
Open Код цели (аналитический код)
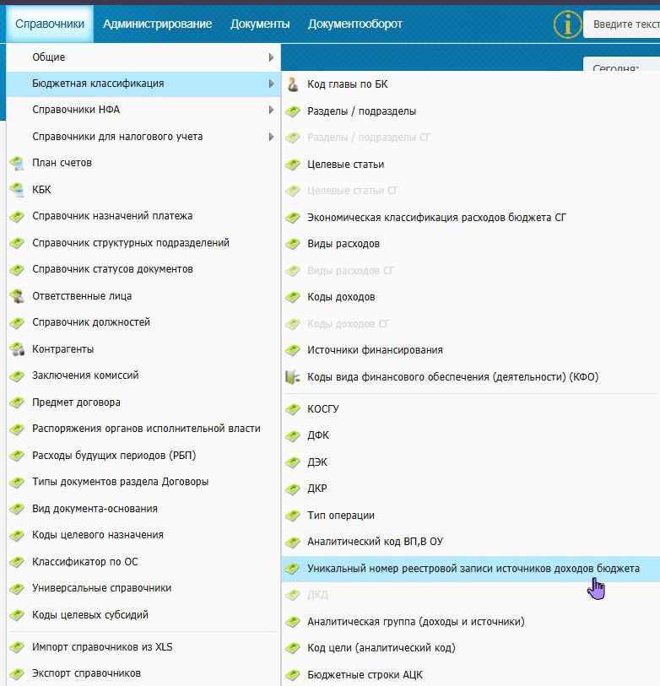[470, 648]
